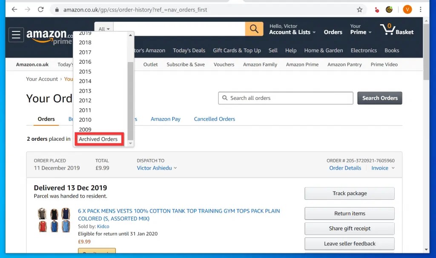Image resolution: width=436 pixels, height=258 pixels.
Task: Open the Help link
Action: (290, 50)
